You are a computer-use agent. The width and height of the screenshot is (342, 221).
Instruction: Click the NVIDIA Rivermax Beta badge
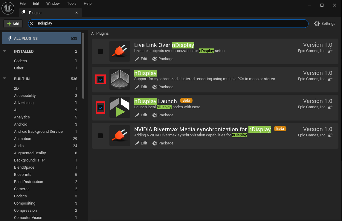(280, 129)
